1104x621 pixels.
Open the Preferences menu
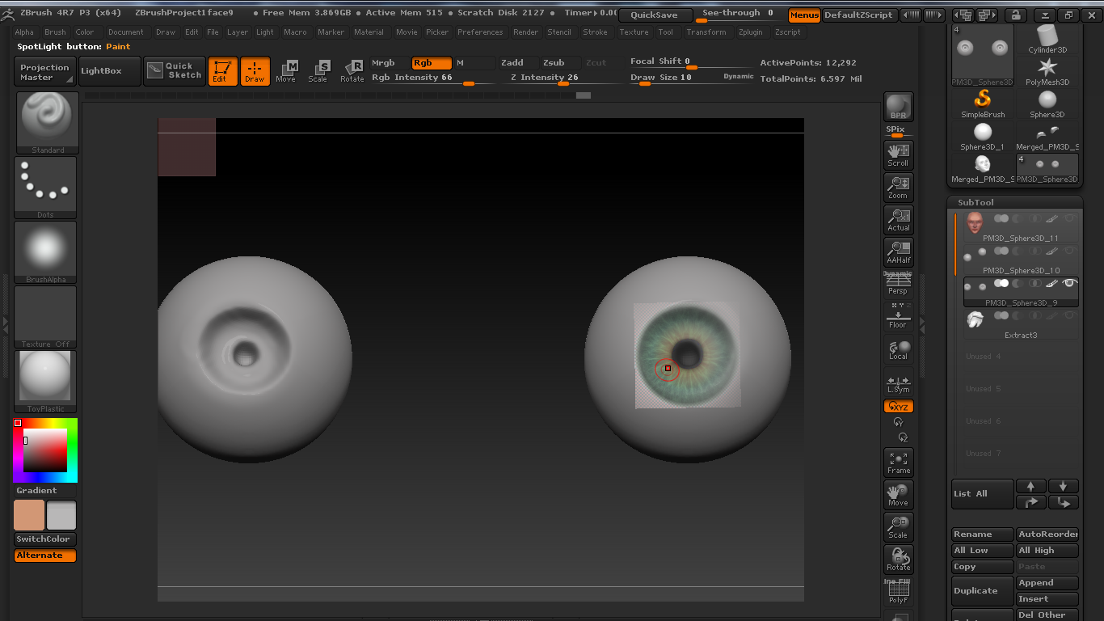(x=480, y=32)
